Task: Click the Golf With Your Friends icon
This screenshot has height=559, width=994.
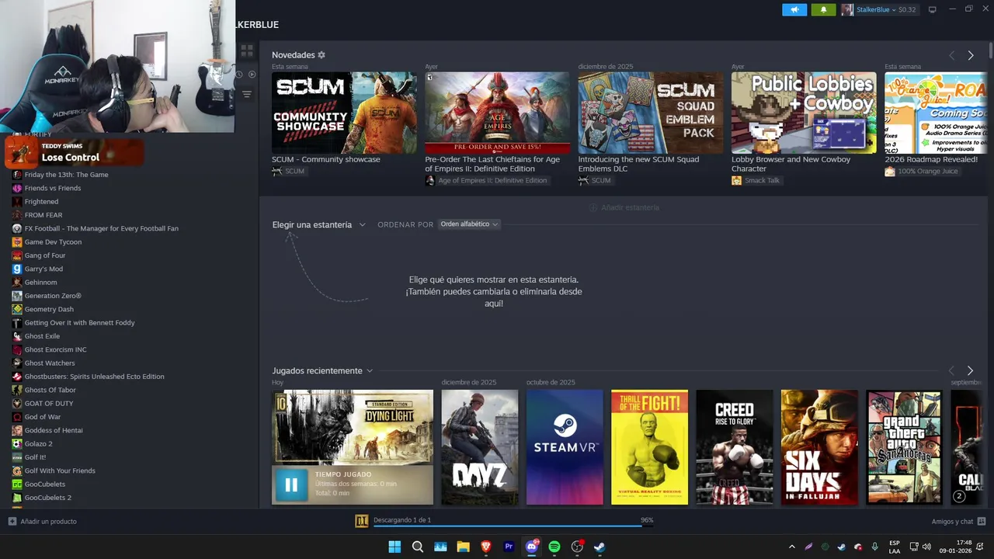Action: [17, 470]
